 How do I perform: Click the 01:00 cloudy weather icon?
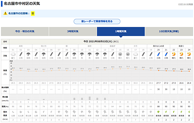(13, 54)
